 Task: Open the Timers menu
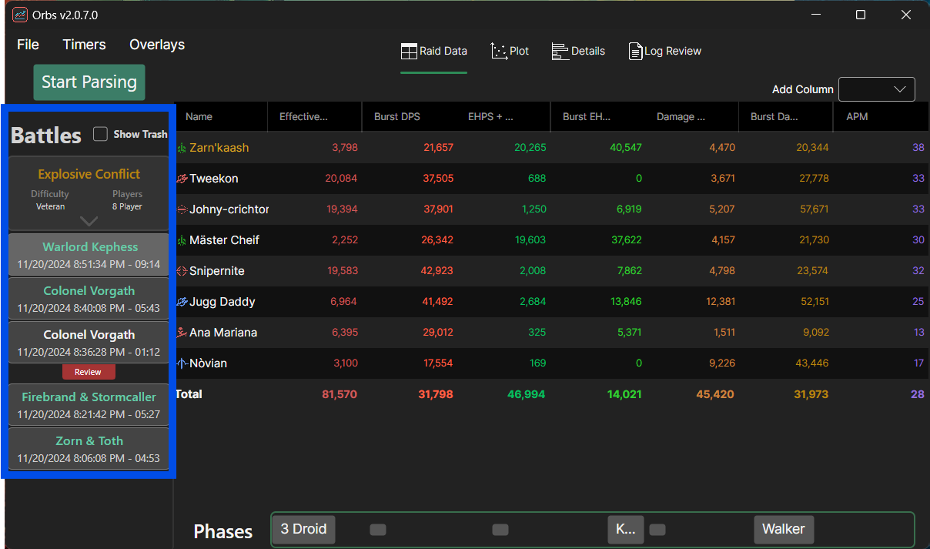coord(84,45)
